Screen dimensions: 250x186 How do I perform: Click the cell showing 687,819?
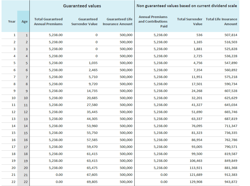tap(231, 119)
